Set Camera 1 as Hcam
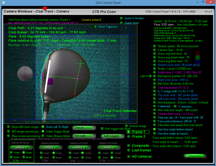This screenshot has height=166, width=216. pyautogui.click(x=11, y=157)
